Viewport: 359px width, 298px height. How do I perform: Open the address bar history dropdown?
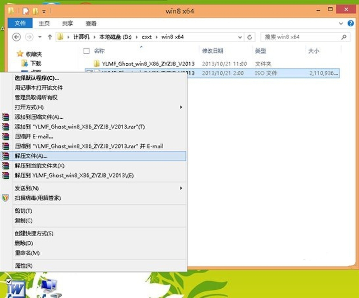240,37
